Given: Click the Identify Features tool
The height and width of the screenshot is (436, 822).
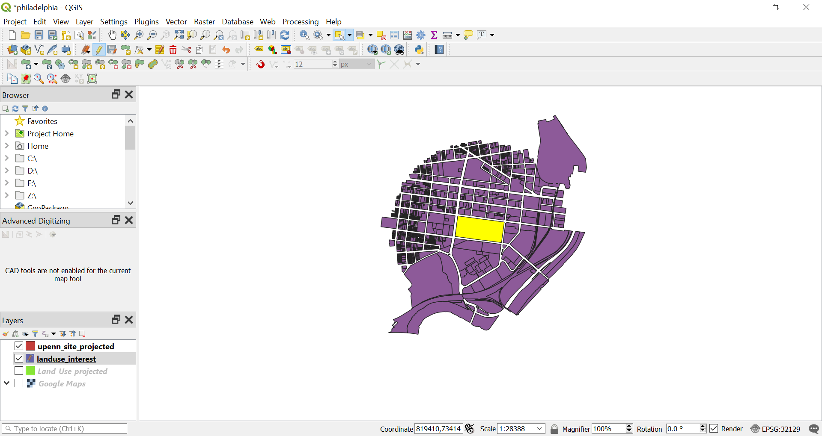Looking at the screenshot, I should click(304, 35).
